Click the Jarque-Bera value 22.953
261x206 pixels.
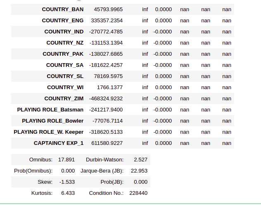139,171
